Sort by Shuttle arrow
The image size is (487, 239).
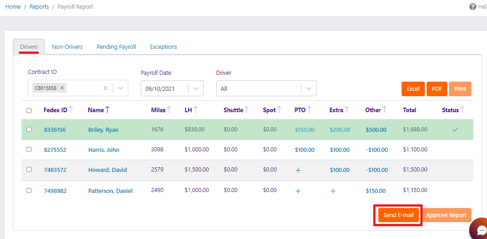click(247, 110)
